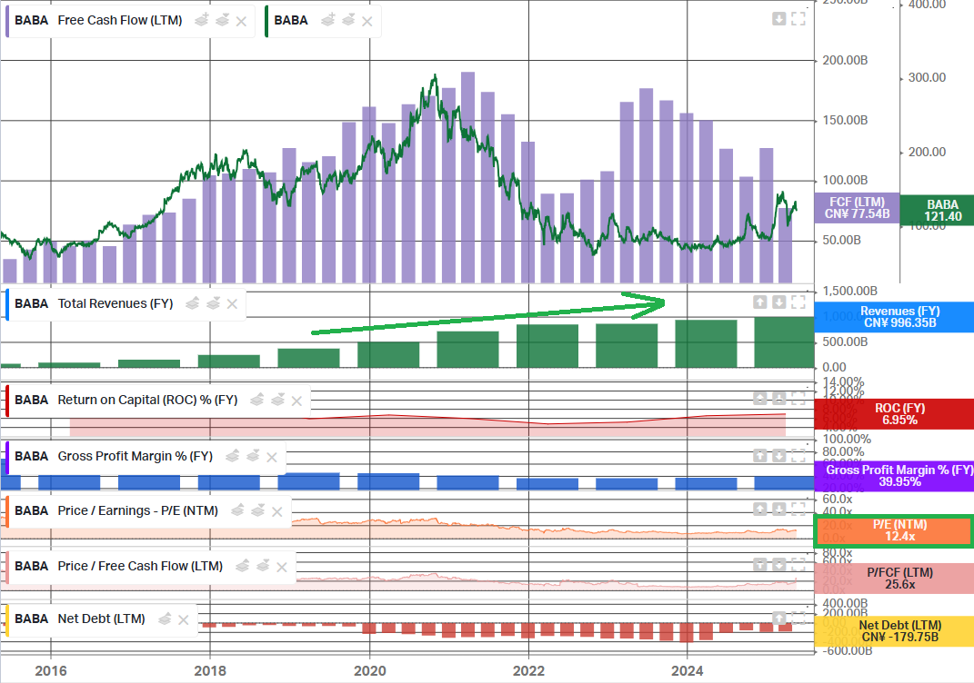Move the Total Revenues pane up
974x683 pixels.
coord(759,302)
